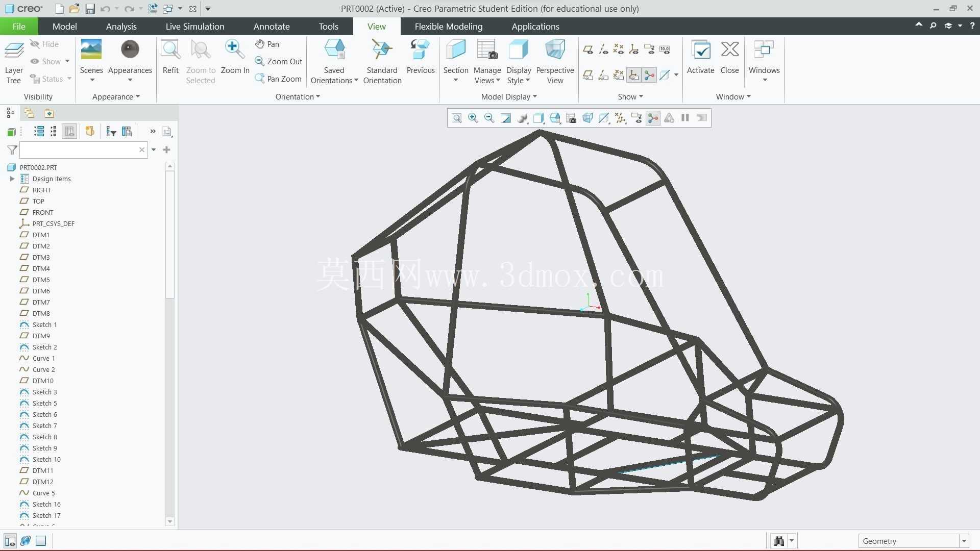
Task: Open Folder Browser tab in navigator
Action: pyautogui.click(x=29, y=113)
